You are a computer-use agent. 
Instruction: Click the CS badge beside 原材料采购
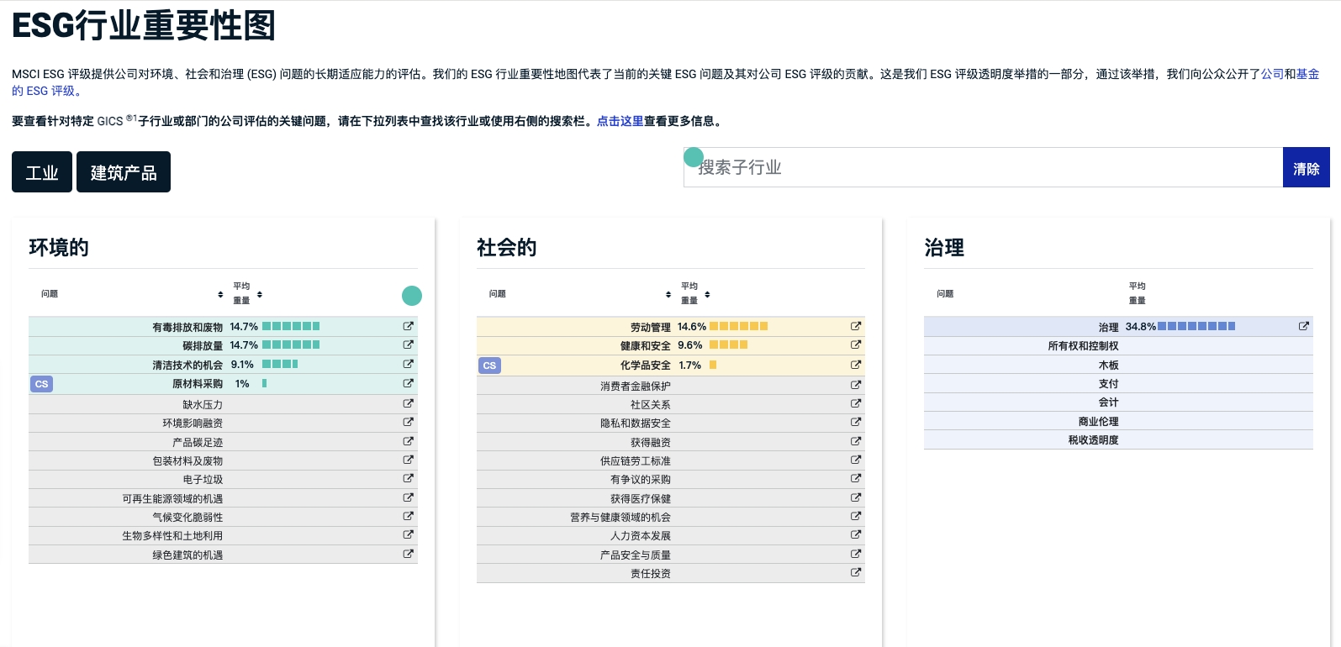(41, 384)
